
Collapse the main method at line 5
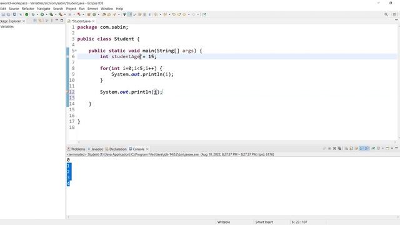pyautogui.click(x=76, y=51)
